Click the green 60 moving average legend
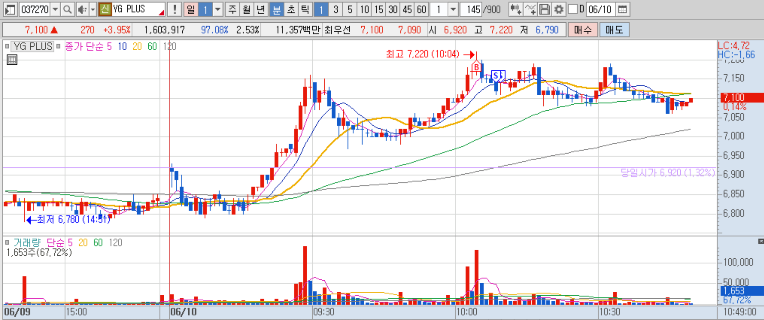This screenshot has width=764, height=320. (x=152, y=46)
